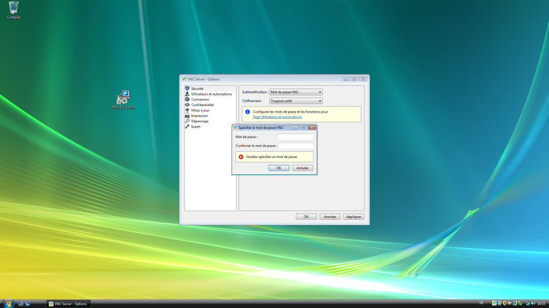Expand the Chiffrement dropdown
Viewport: 549px width, 308px height.
[296, 101]
